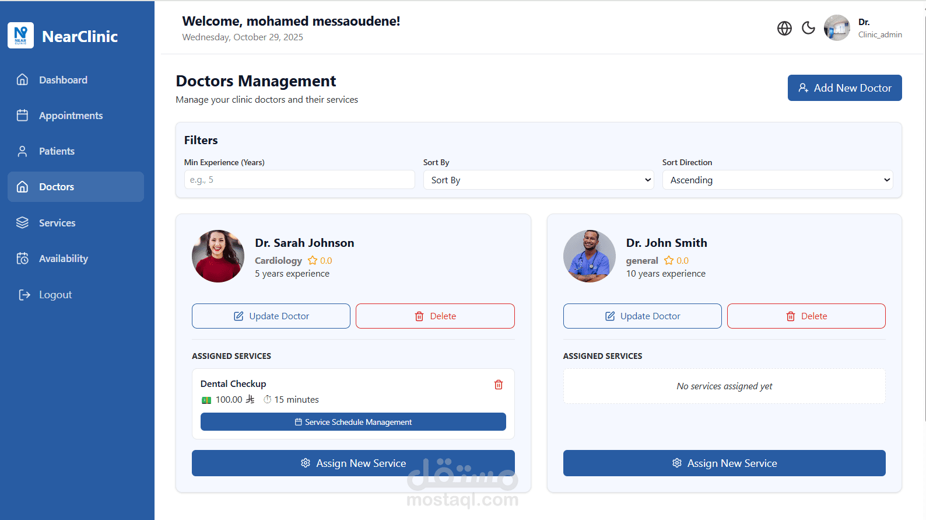Image resolution: width=926 pixels, height=520 pixels.
Task: Click the Cardiology specialty label
Action: tap(278, 260)
